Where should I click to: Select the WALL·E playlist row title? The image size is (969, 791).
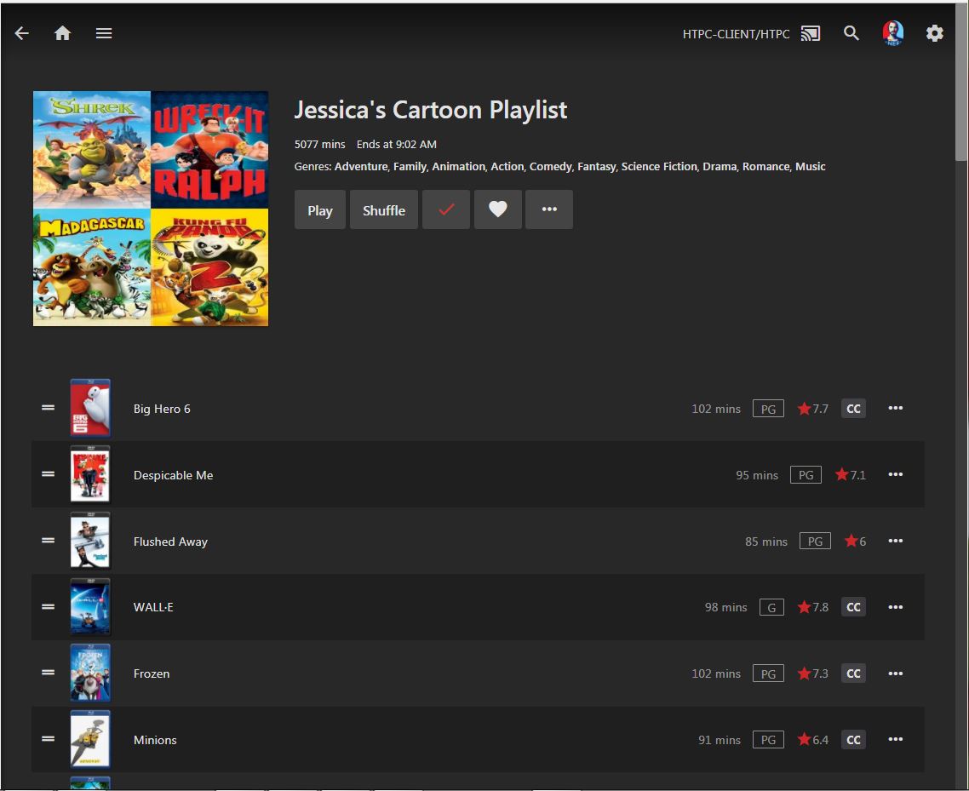pyautogui.click(x=153, y=607)
